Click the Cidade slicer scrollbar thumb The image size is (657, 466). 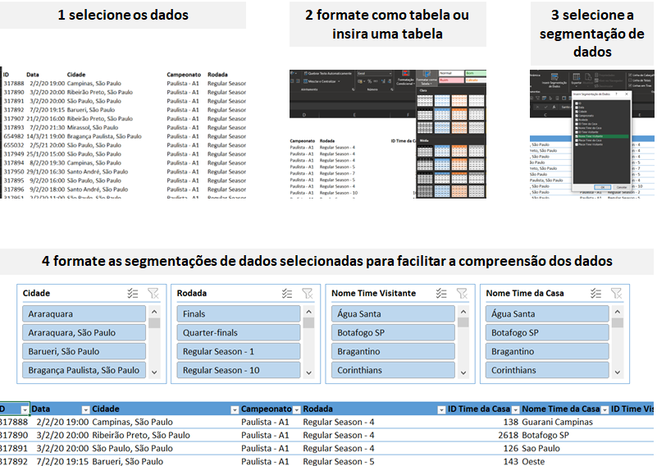[154, 323]
